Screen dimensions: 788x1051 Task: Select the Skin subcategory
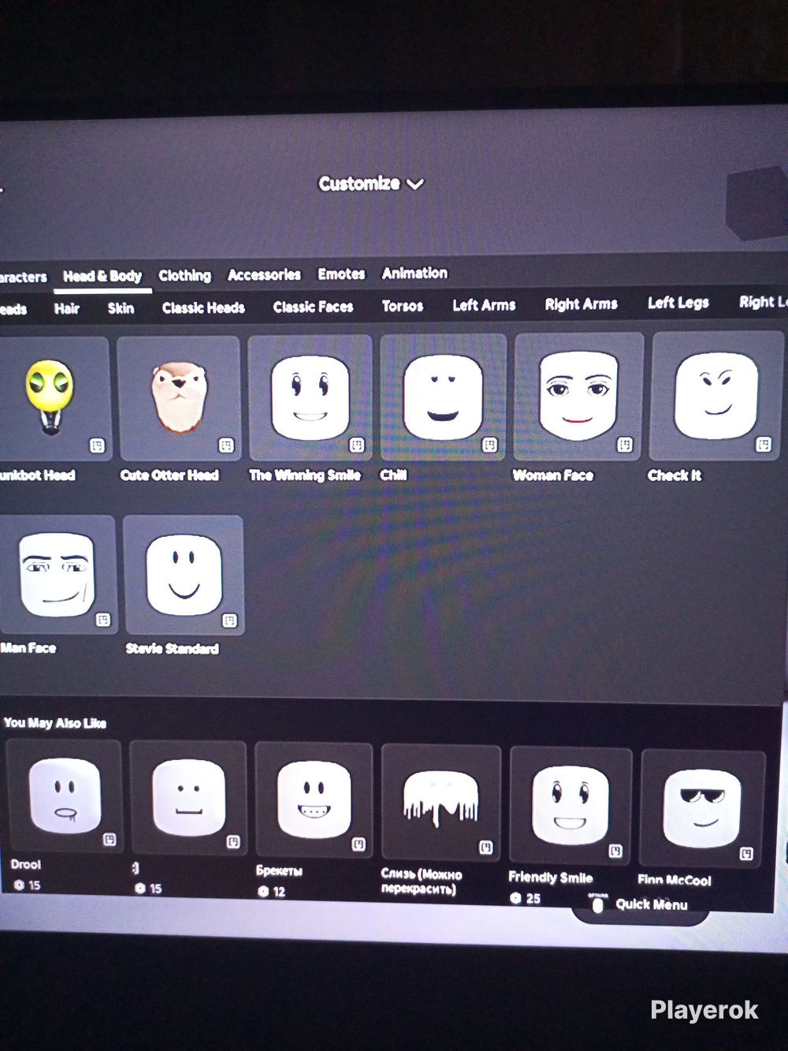click(x=121, y=307)
